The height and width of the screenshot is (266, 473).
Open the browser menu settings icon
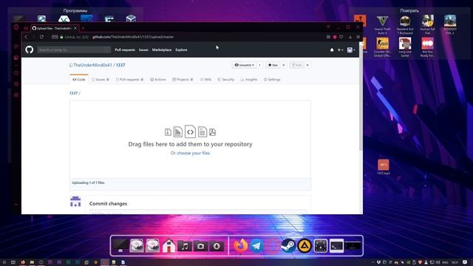click(x=358, y=37)
